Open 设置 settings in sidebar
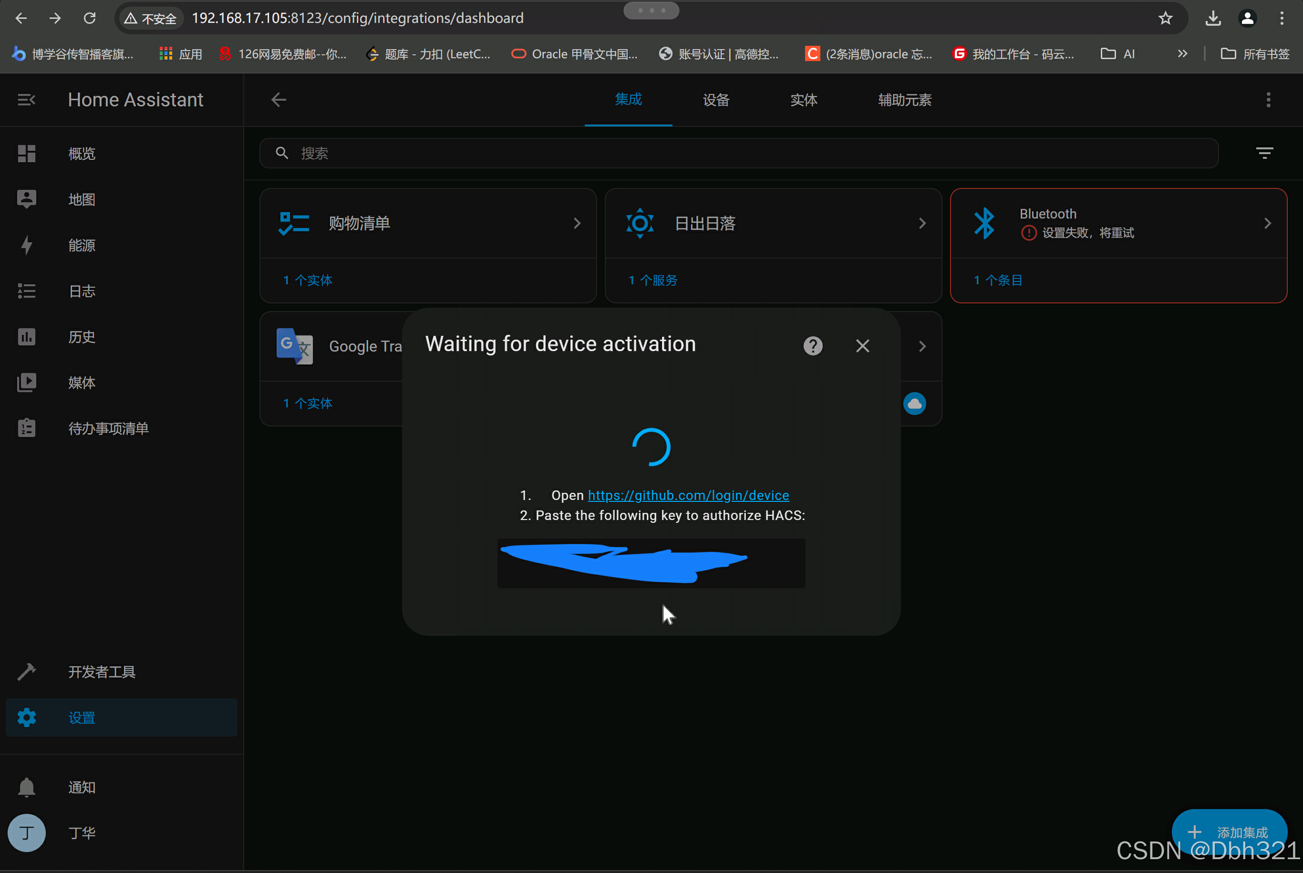The image size is (1303, 873). pyautogui.click(x=121, y=717)
